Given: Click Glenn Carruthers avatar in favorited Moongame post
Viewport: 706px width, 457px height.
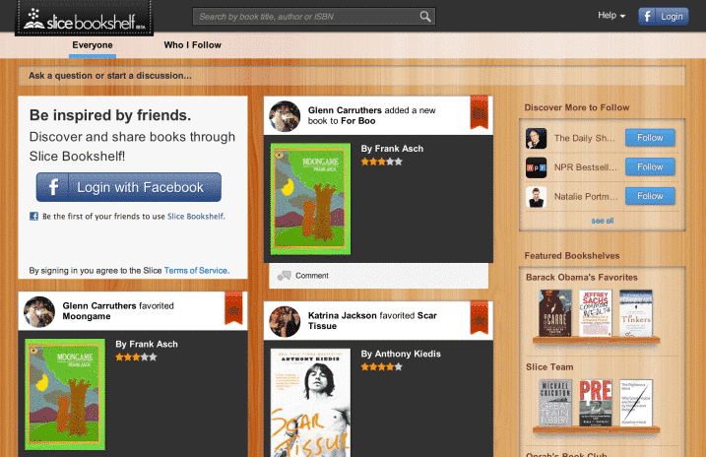Looking at the screenshot, I should coord(39,311).
